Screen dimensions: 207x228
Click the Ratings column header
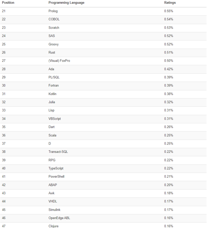[170, 3]
